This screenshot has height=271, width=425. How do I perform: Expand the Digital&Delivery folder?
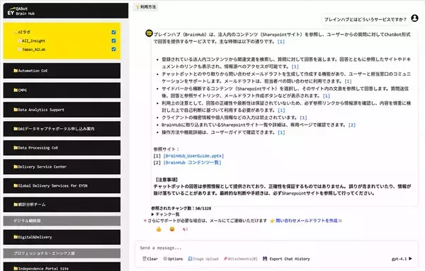point(62,237)
